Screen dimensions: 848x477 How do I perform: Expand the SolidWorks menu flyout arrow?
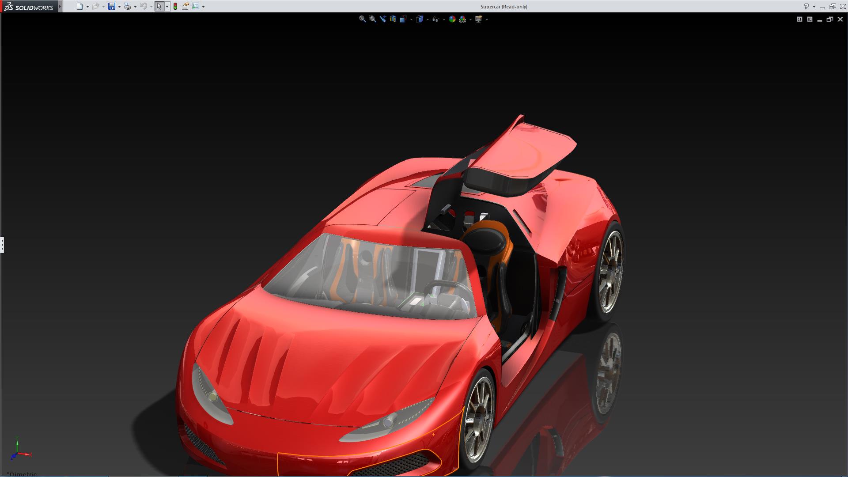tap(60, 6)
